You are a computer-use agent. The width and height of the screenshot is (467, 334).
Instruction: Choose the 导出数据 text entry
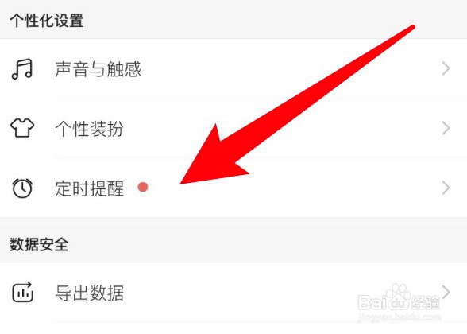point(89,293)
